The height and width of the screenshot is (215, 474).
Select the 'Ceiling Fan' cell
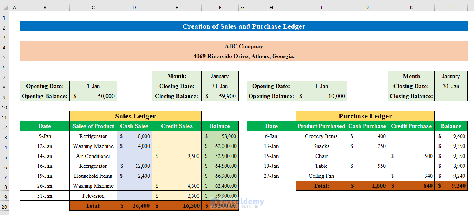(321, 176)
